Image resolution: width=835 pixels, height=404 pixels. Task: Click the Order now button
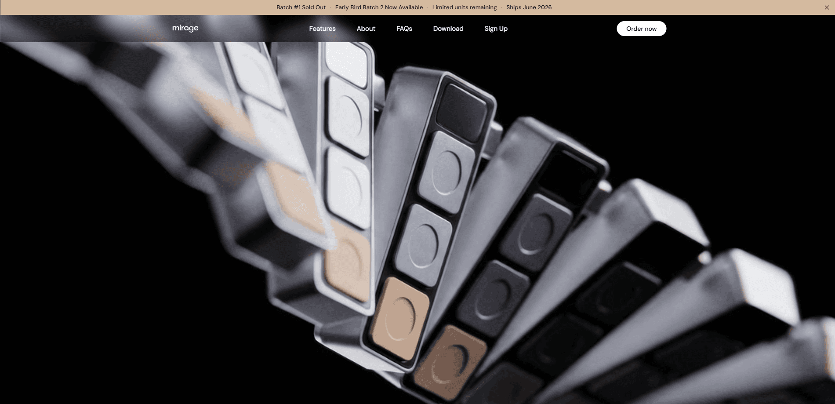coord(641,29)
